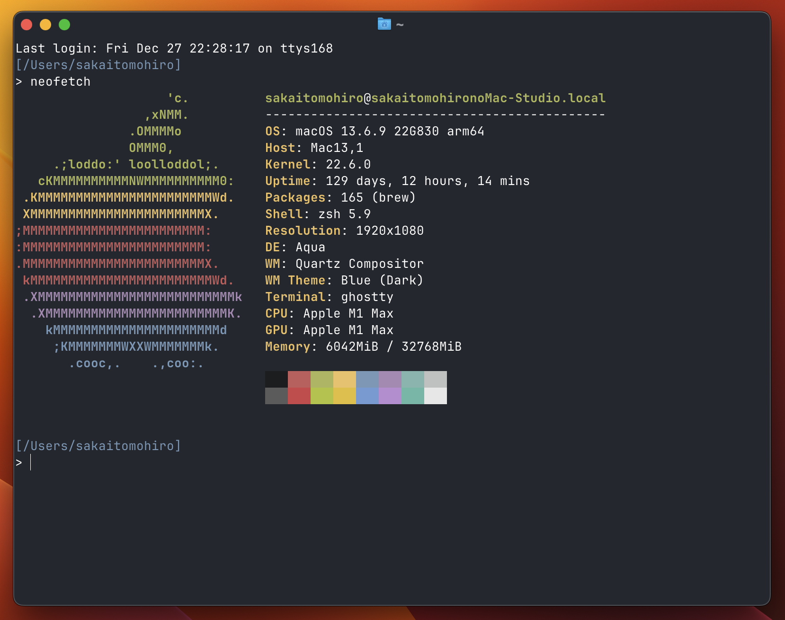Click the pale yellow swatch in upper palette row

coord(345,380)
